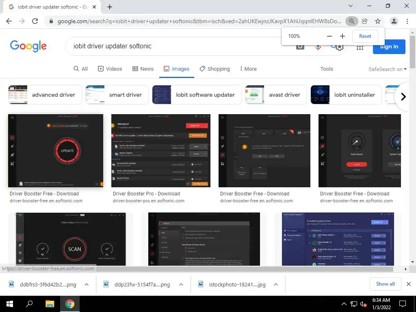Reset the page zoom level
The height and width of the screenshot is (312, 416).
pos(365,36)
